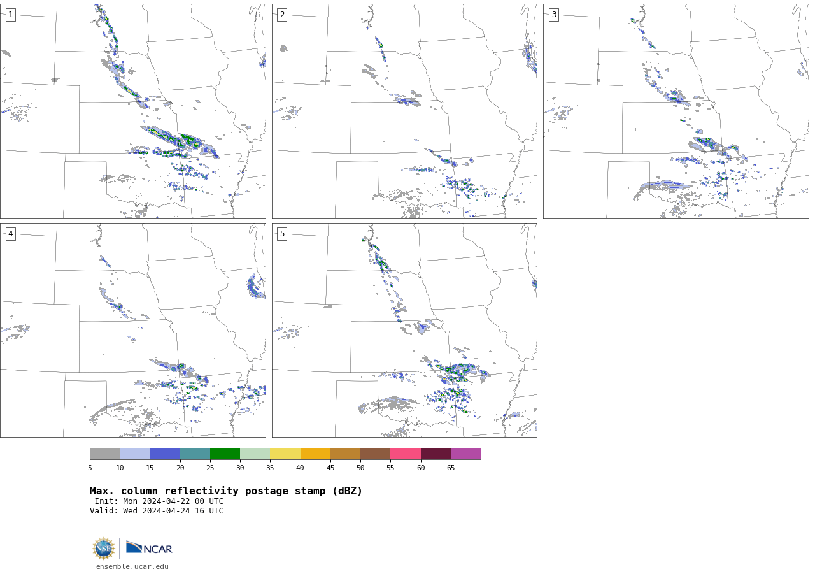Viewport: 815px width, 574px height.
Task: Click the Init: Mon 2024-04-22 00 UTC line
Action: click(159, 501)
